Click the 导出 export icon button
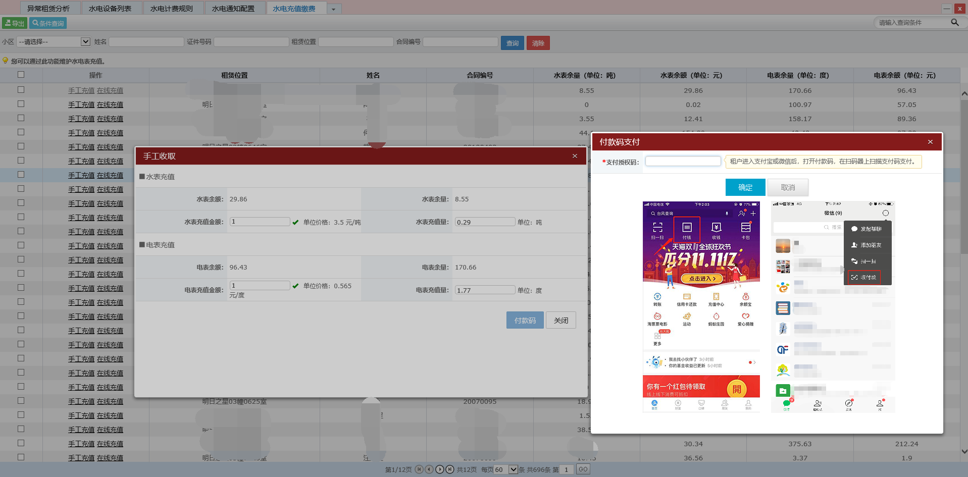Image resolution: width=968 pixels, height=477 pixels. click(14, 23)
